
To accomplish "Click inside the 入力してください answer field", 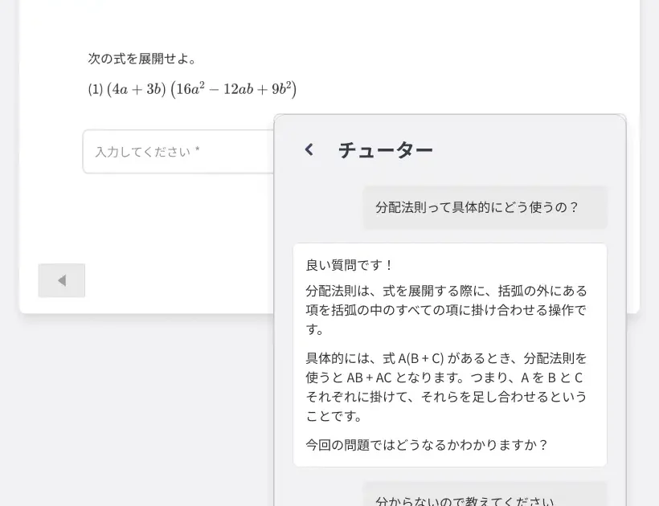I will pos(177,151).
